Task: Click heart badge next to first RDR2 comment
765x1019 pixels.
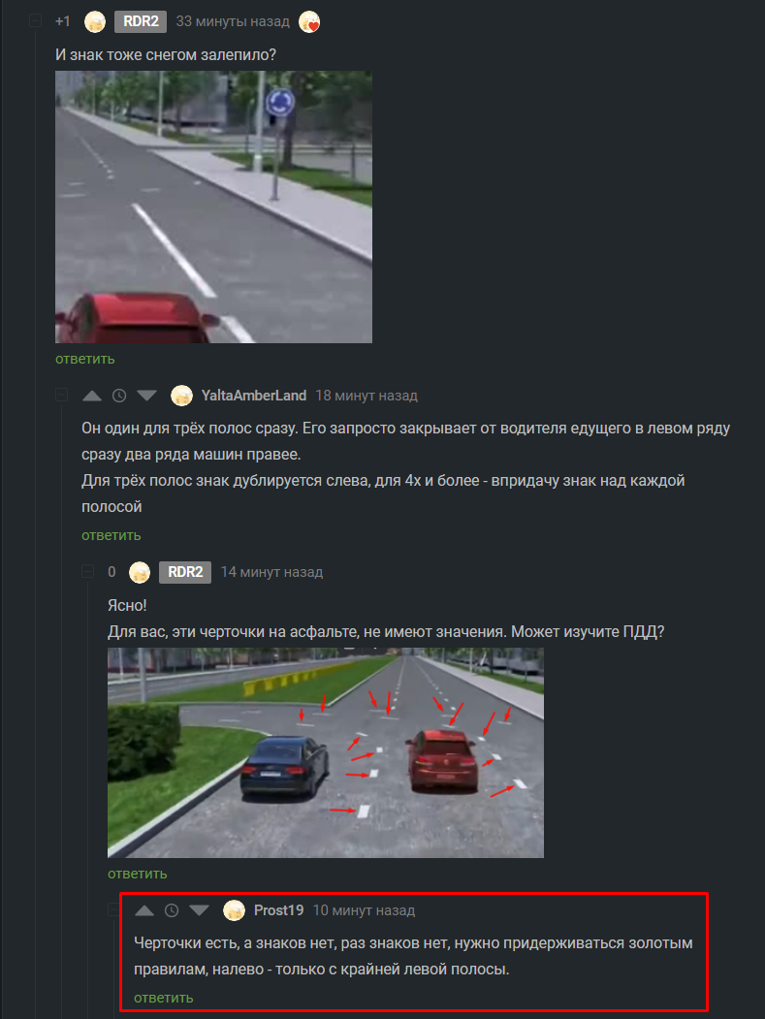Action: (x=309, y=22)
